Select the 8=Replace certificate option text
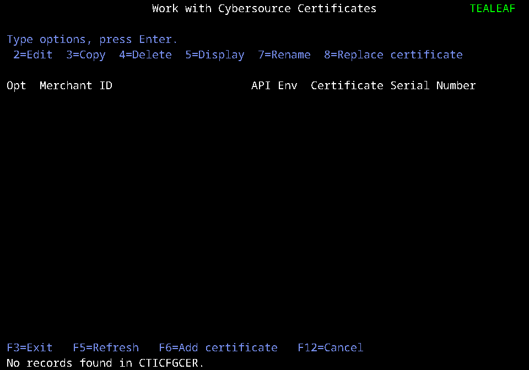Screen dimensions: 529x370 tap(393, 55)
